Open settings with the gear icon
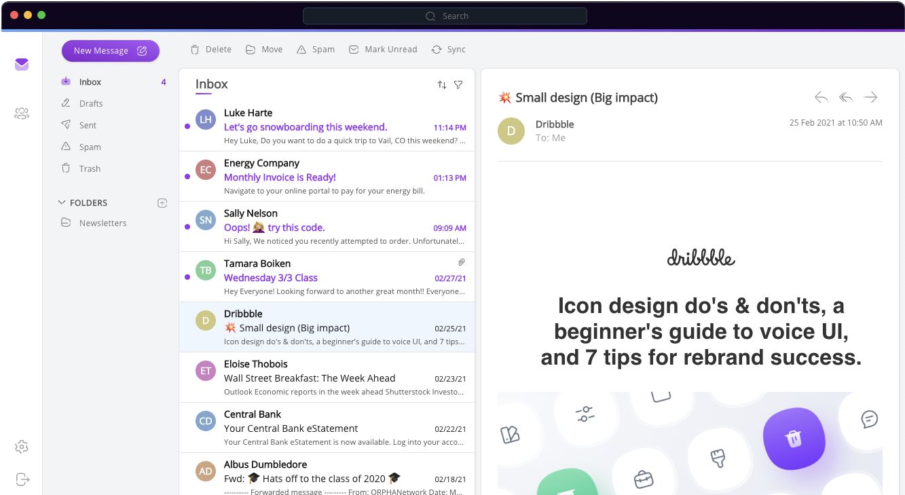 (x=21, y=446)
